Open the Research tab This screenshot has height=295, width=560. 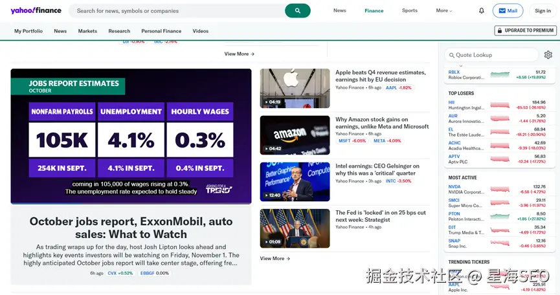(x=119, y=31)
